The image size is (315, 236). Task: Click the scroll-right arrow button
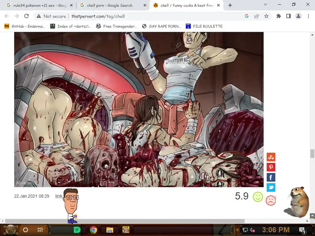(307, 221)
